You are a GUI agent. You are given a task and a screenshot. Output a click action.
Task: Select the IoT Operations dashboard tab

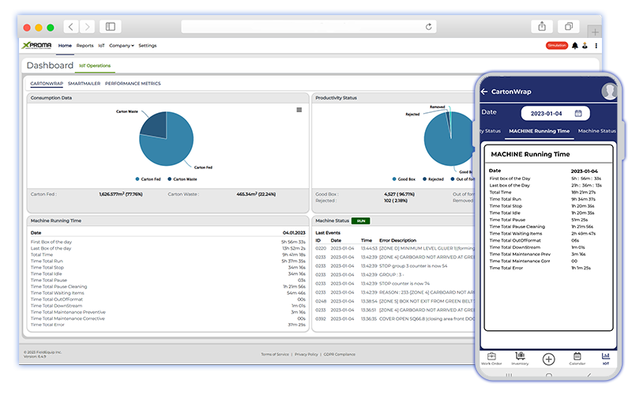(95, 66)
